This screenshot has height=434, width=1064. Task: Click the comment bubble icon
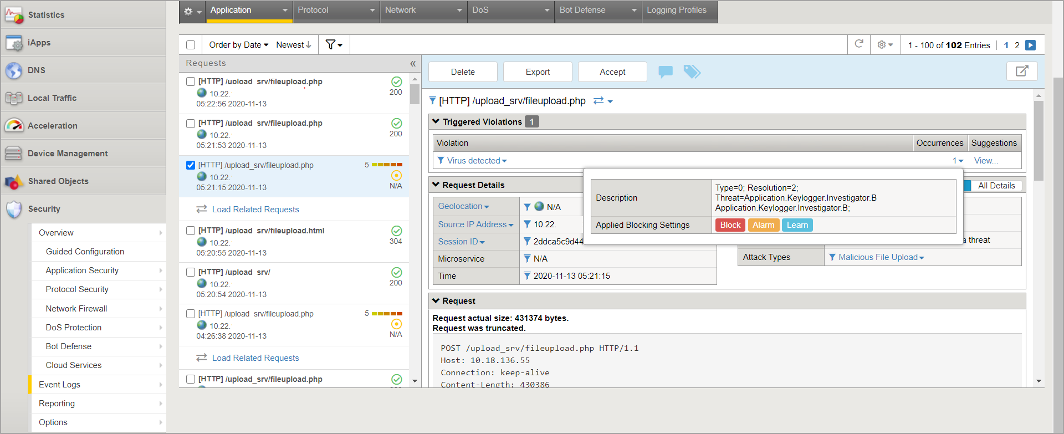click(x=665, y=72)
